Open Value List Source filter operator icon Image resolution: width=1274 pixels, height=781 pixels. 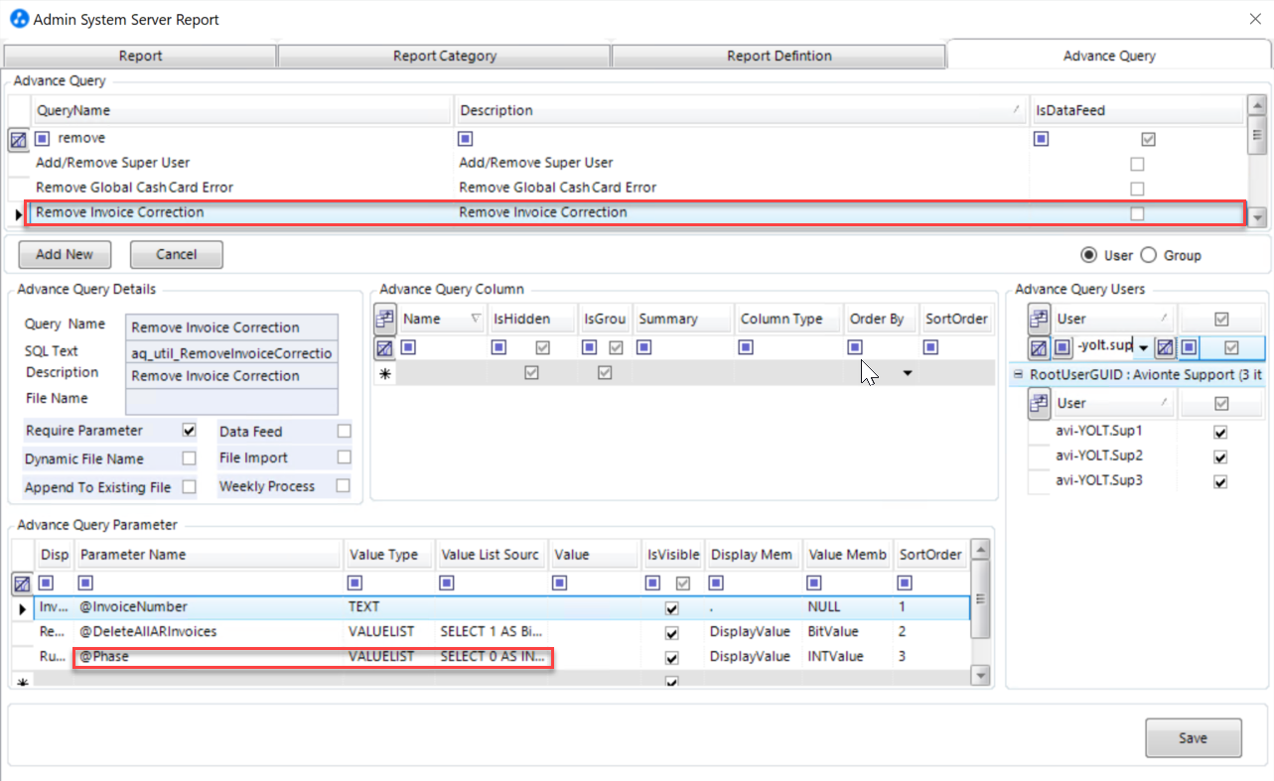446,583
